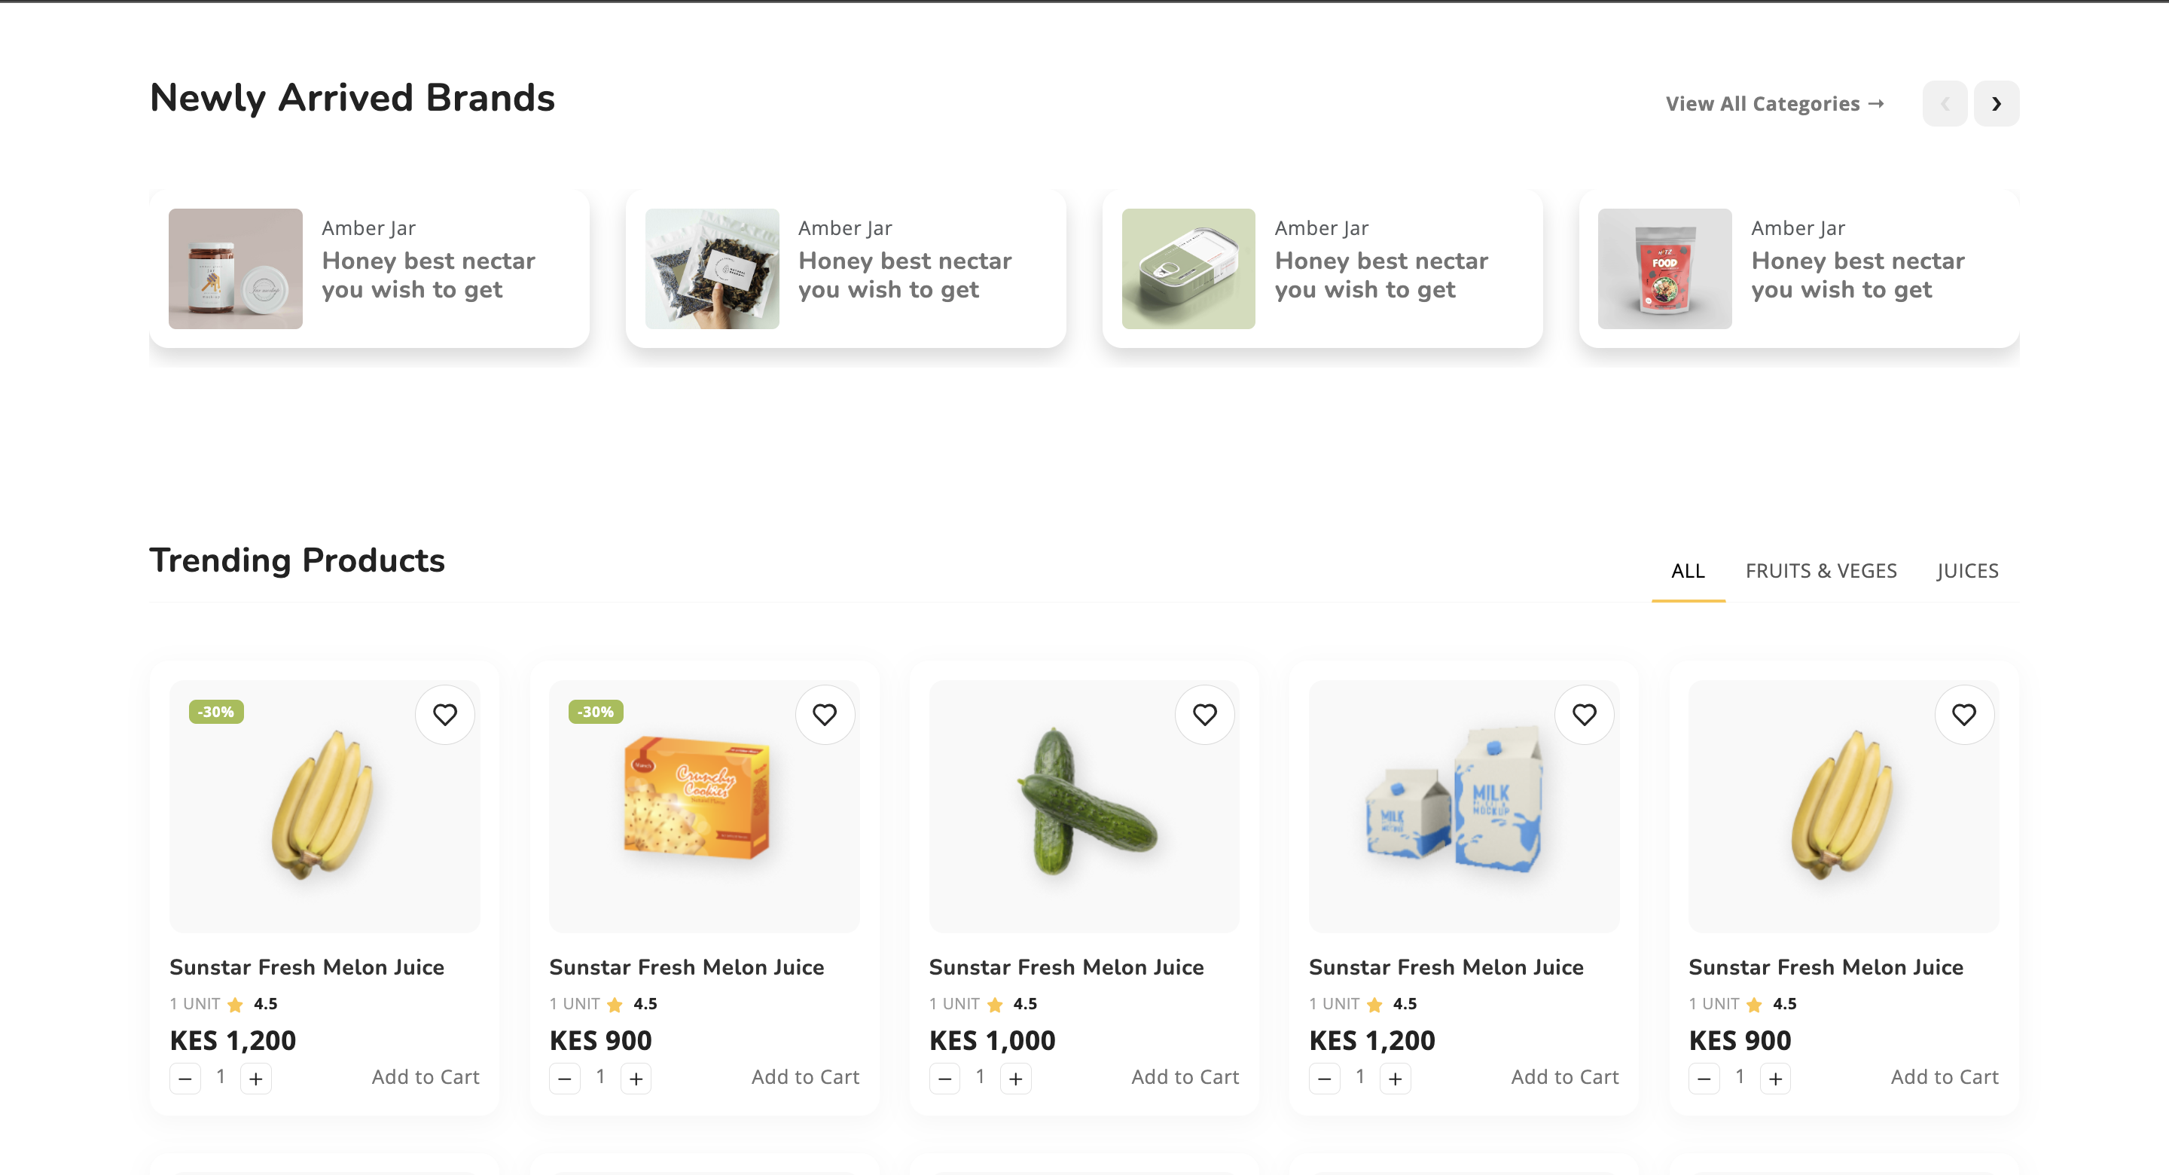Select the ALL tab under Trending Products

coord(1687,570)
